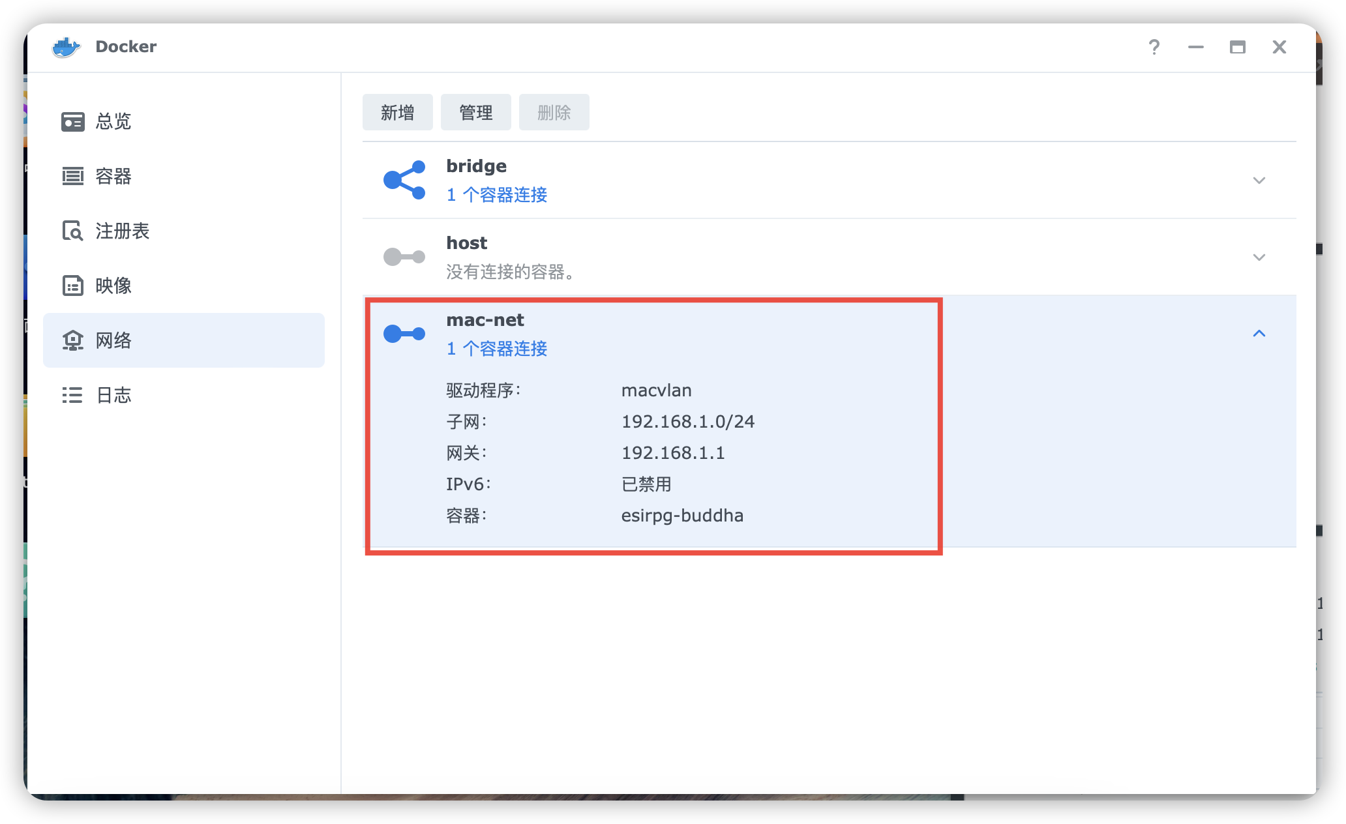Click mac-net's 1 个容器连接 link
The height and width of the screenshot is (824, 1346).
coord(497,349)
